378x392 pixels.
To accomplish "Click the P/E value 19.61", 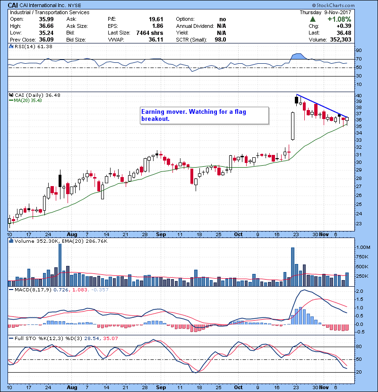I will pyautogui.click(x=156, y=19).
